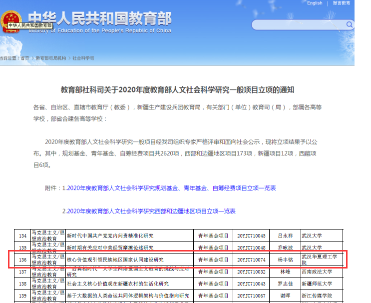Click the search magnifier icon
Image resolution: width=371 pixels, height=303 pixels.
pyautogui.click(x=349, y=24)
